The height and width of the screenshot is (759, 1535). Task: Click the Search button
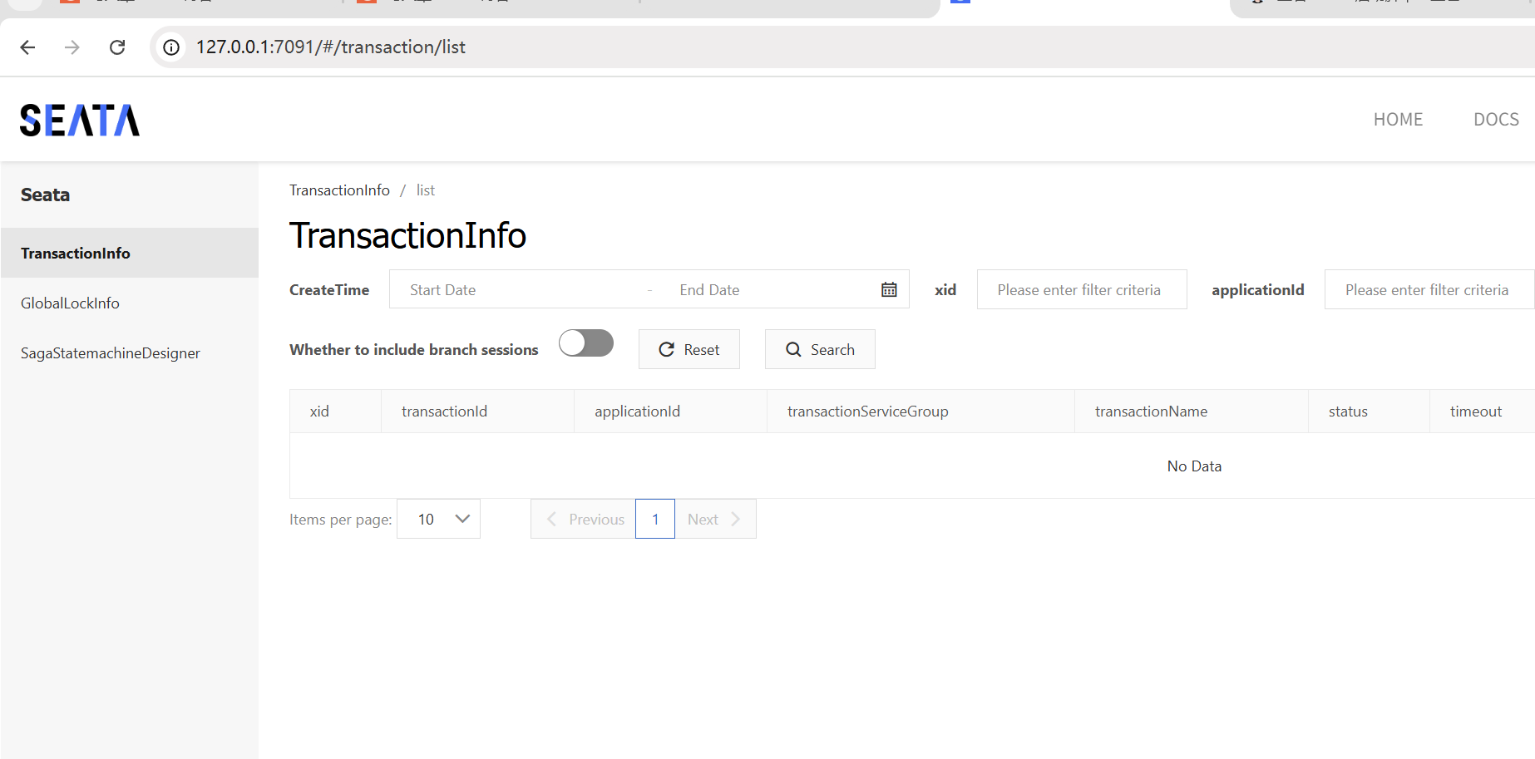820,349
